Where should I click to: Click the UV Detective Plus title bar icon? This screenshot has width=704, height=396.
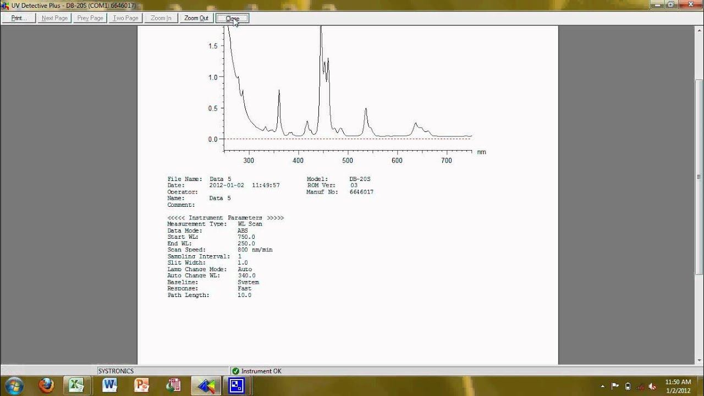point(5,5)
